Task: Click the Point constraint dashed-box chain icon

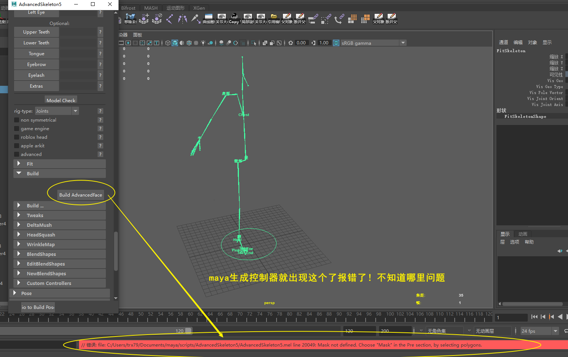Action: tap(326, 18)
